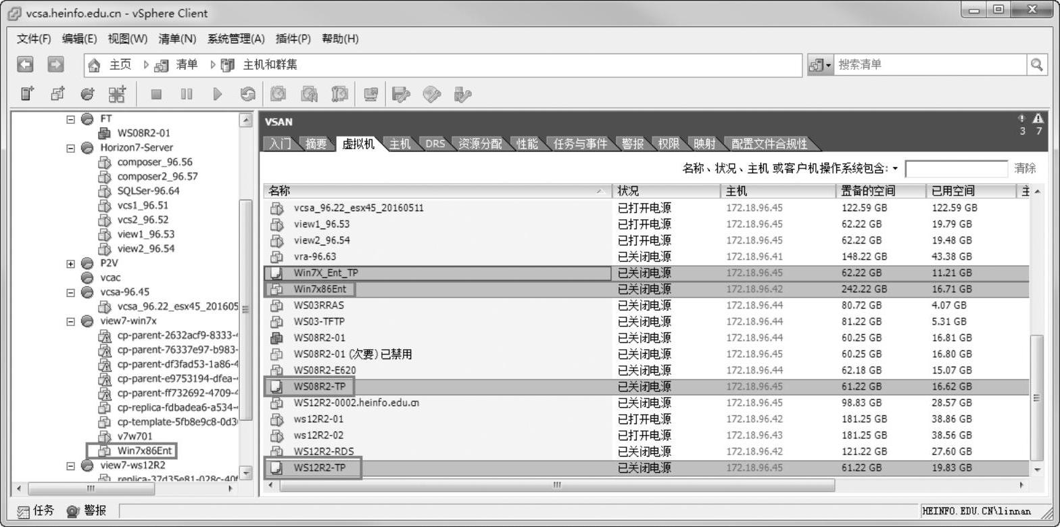Collapse the Horizon7-Server tree node
Viewport: 1060px width, 527px height.
(71, 148)
